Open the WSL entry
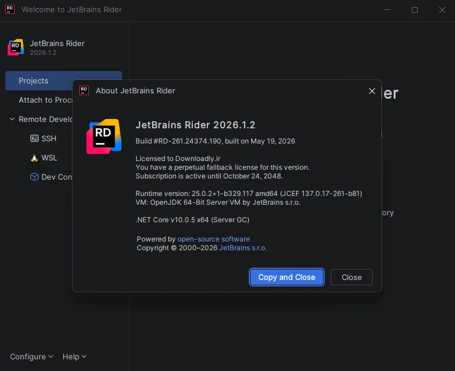The image size is (455, 371). [49, 157]
